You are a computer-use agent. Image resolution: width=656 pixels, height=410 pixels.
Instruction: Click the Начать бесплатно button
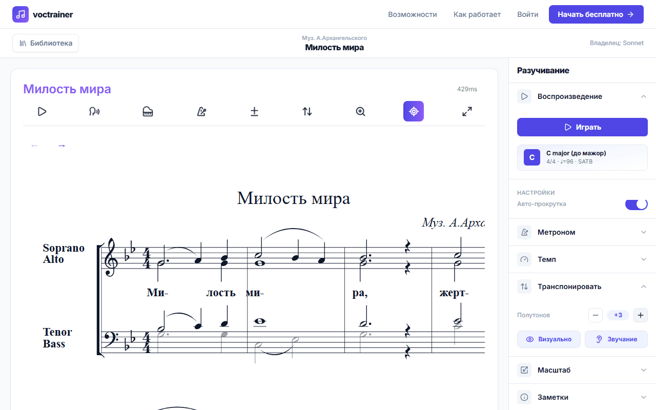click(x=596, y=14)
